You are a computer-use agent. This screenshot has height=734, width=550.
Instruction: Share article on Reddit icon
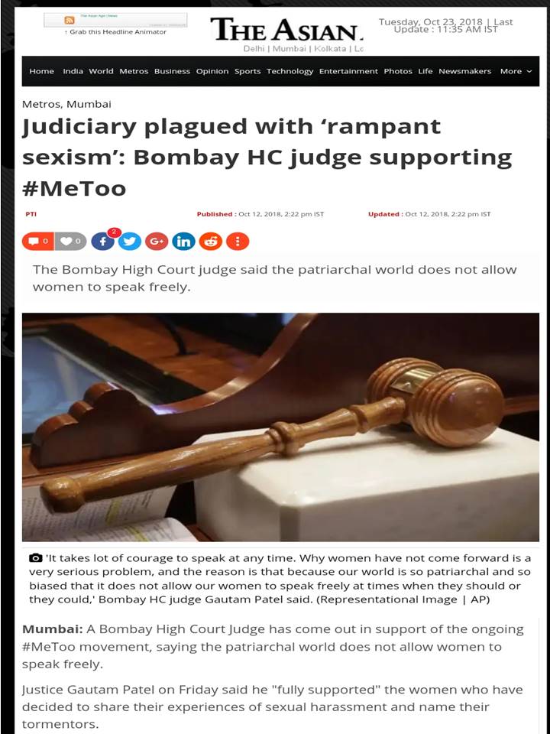pyautogui.click(x=211, y=241)
